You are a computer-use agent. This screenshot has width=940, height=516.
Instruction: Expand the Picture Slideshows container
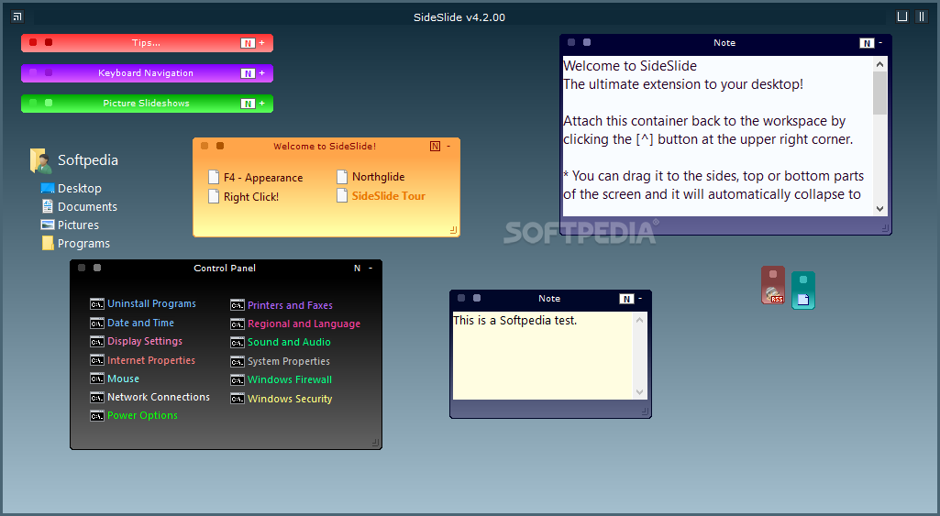pyautogui.click(x=261, y=104)
